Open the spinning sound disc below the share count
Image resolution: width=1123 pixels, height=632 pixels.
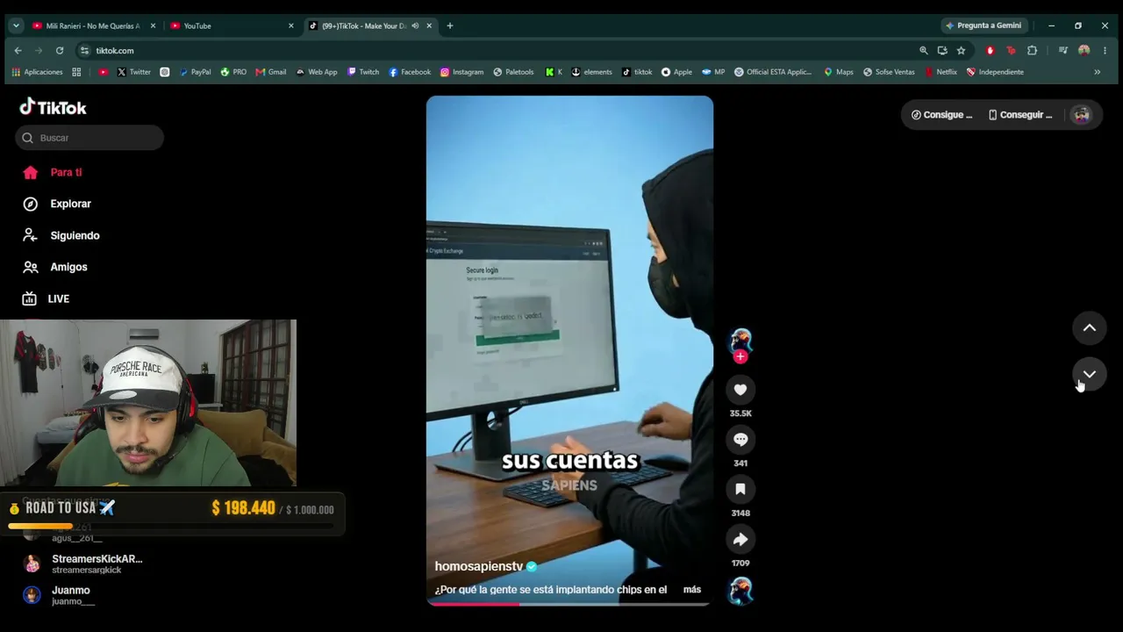click(x=740, y=592)
